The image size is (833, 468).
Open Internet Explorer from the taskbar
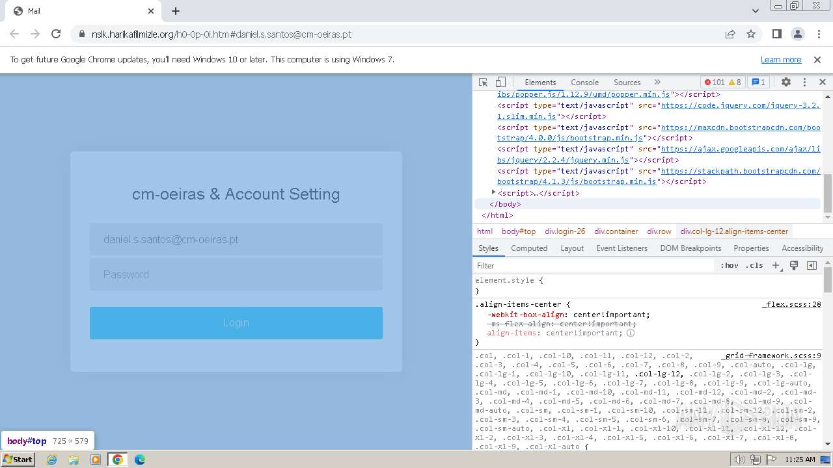point(51,460)
